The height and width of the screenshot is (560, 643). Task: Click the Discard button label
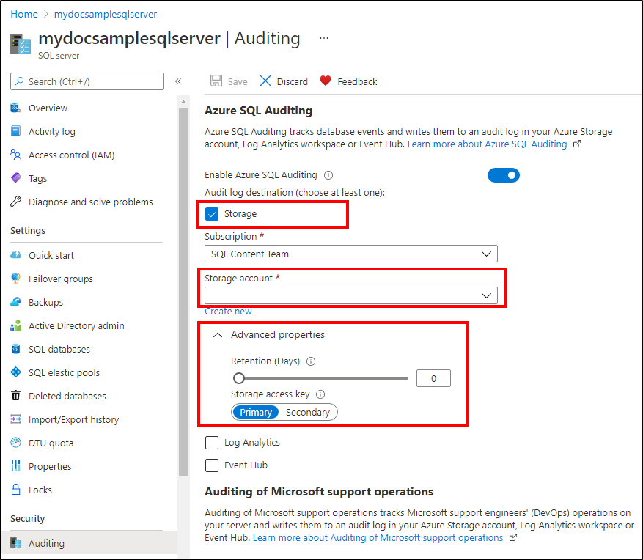(x=292, y=81)
